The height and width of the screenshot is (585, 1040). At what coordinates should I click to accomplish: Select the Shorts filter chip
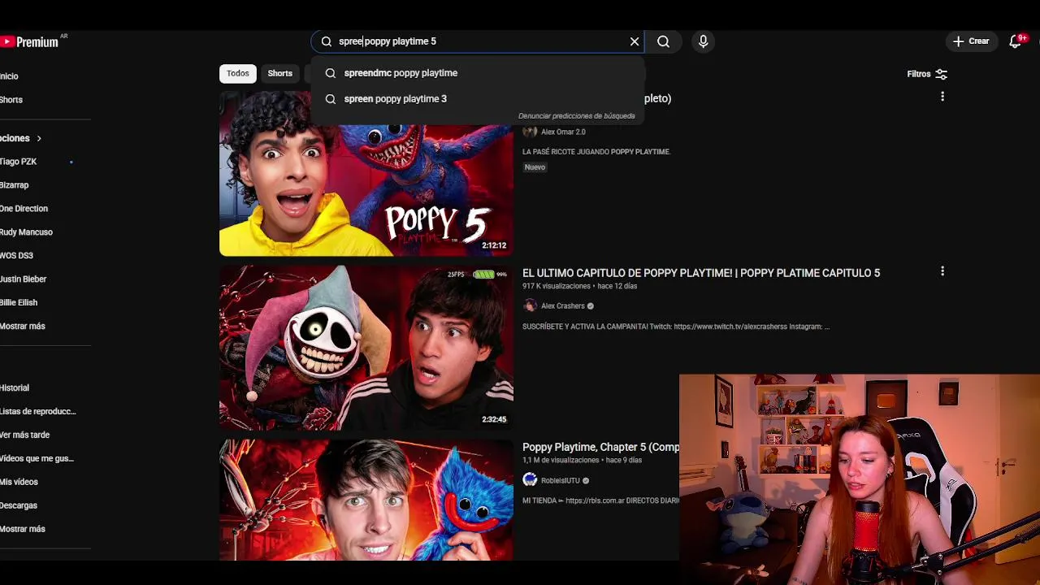(x=279, y=73)
